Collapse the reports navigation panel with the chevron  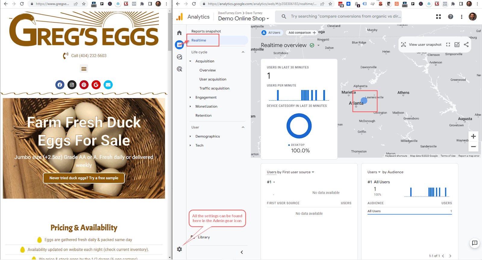pos(242,252)
